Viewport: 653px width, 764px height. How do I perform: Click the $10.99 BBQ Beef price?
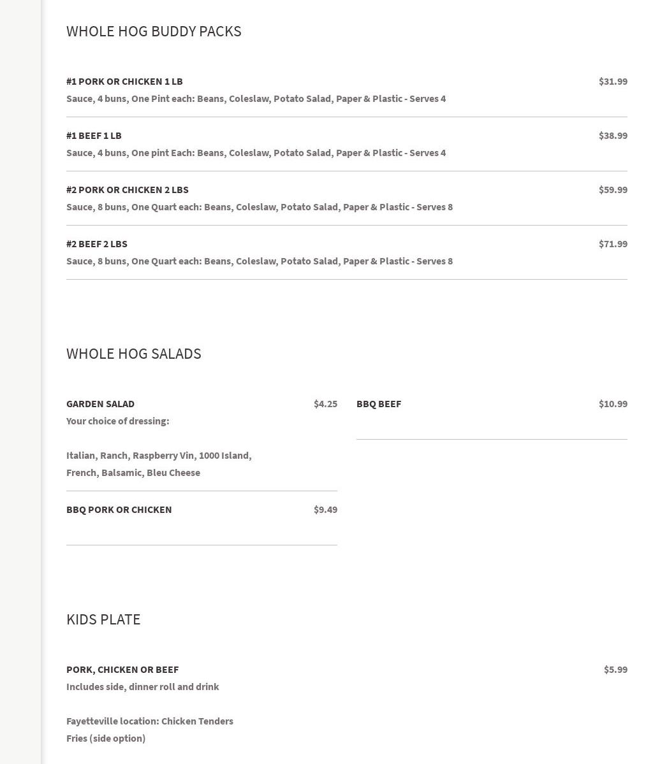coord(612,404)
